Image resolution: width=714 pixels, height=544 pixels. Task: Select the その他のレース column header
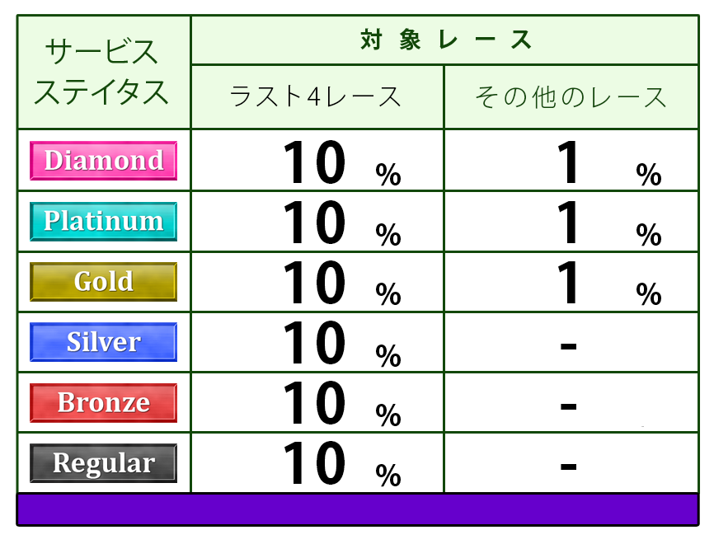point(571,97)
